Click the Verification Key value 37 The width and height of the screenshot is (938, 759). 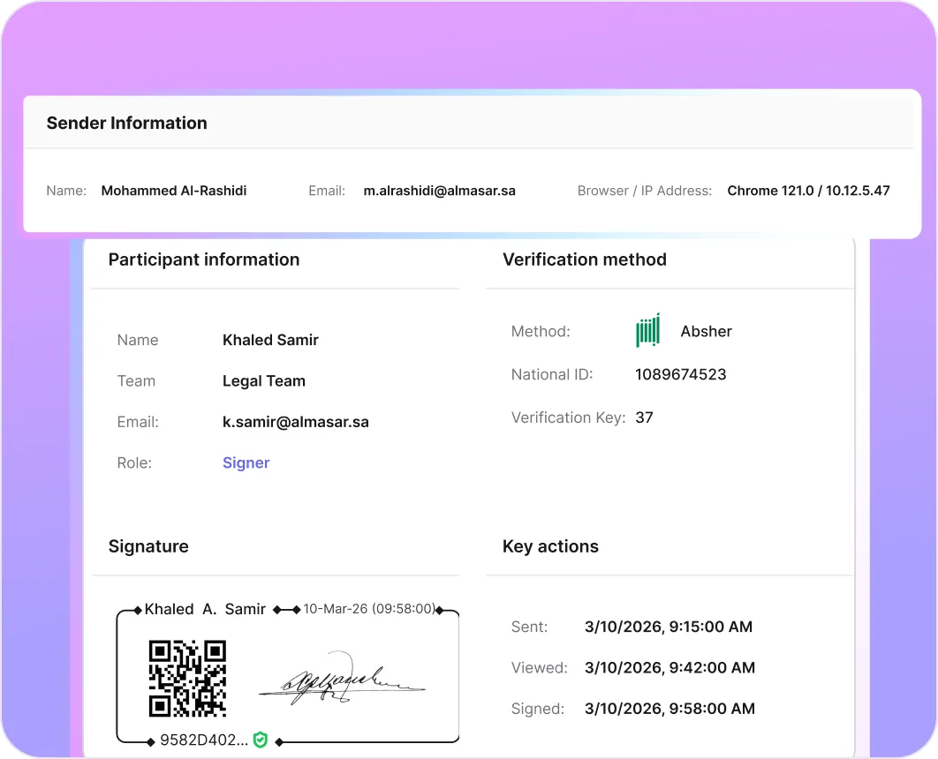click(644, 417)
